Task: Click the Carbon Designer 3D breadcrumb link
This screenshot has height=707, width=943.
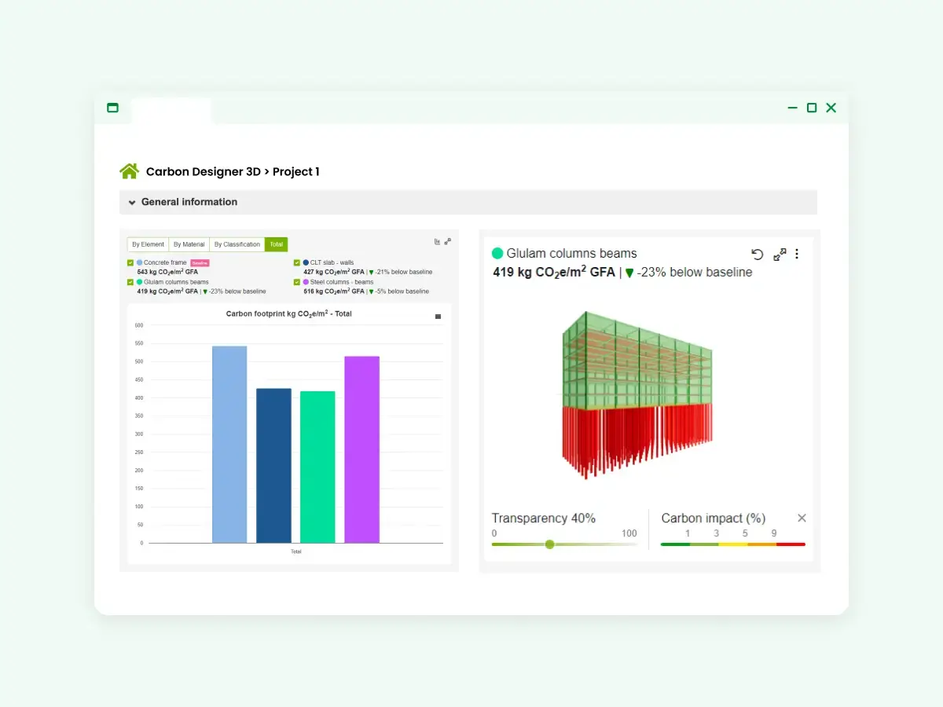Action: click(203, 172)
